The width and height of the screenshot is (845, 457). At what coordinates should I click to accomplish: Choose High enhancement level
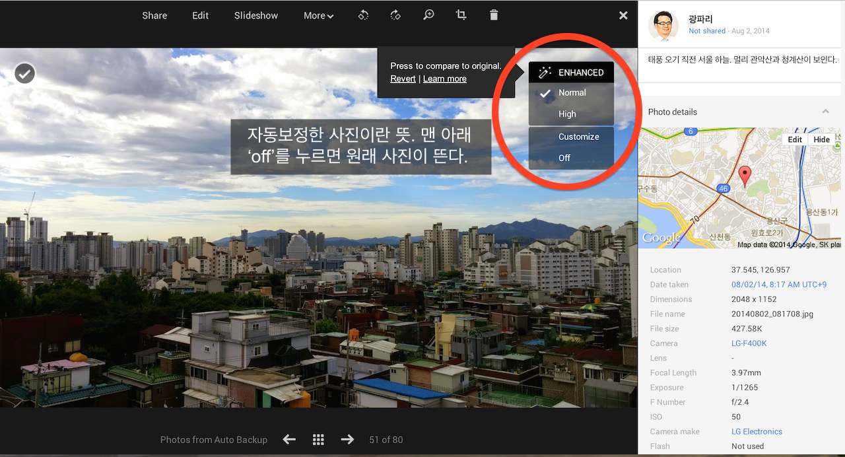click(x=567, y=114)
